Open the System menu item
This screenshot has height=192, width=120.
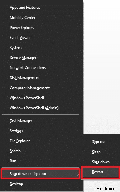[16, 48]
